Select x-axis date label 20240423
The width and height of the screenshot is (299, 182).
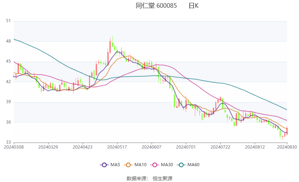[83, 147]
